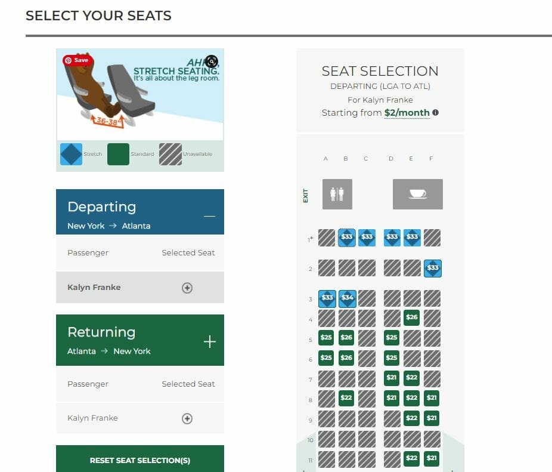This screenshot has width=552, height=472.
Task: Open the Departing New York to Atlanta header
Action: (140, 212)
